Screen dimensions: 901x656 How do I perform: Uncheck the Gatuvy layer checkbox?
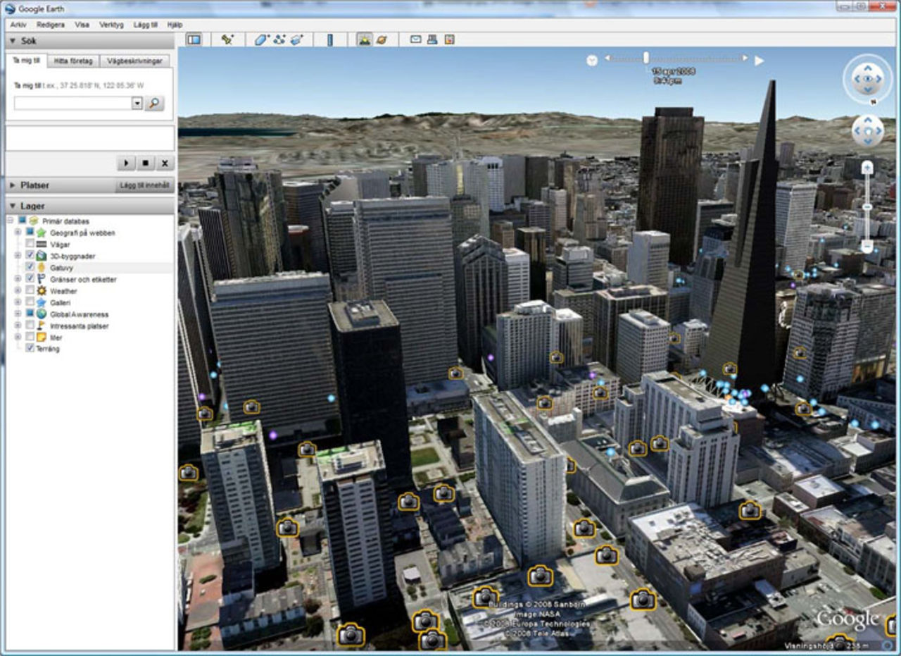(x=30, y=267)
